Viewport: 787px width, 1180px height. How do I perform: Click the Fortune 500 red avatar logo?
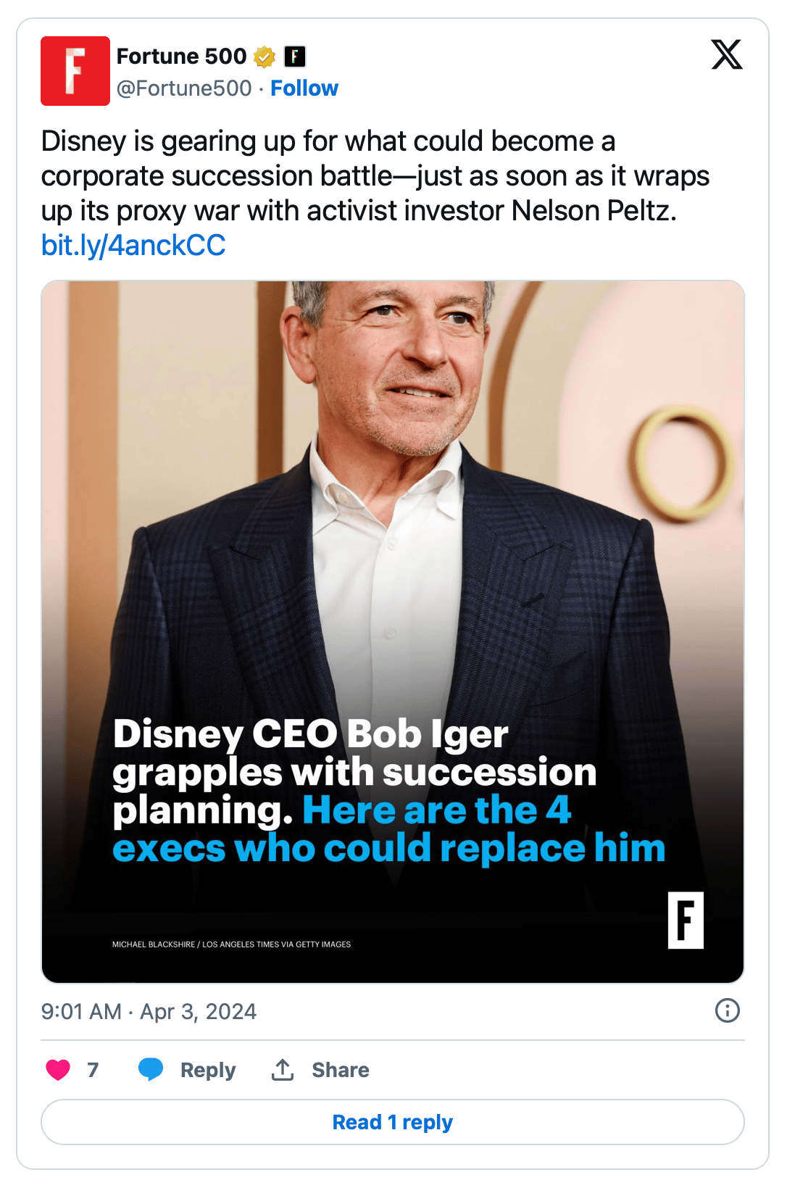[75, 71]
